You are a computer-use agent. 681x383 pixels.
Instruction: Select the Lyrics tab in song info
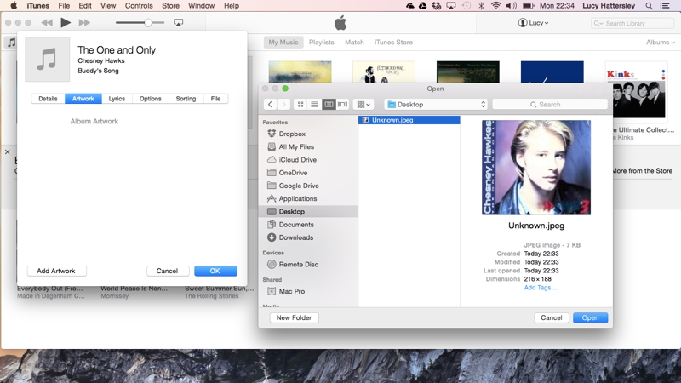(117, 99)
